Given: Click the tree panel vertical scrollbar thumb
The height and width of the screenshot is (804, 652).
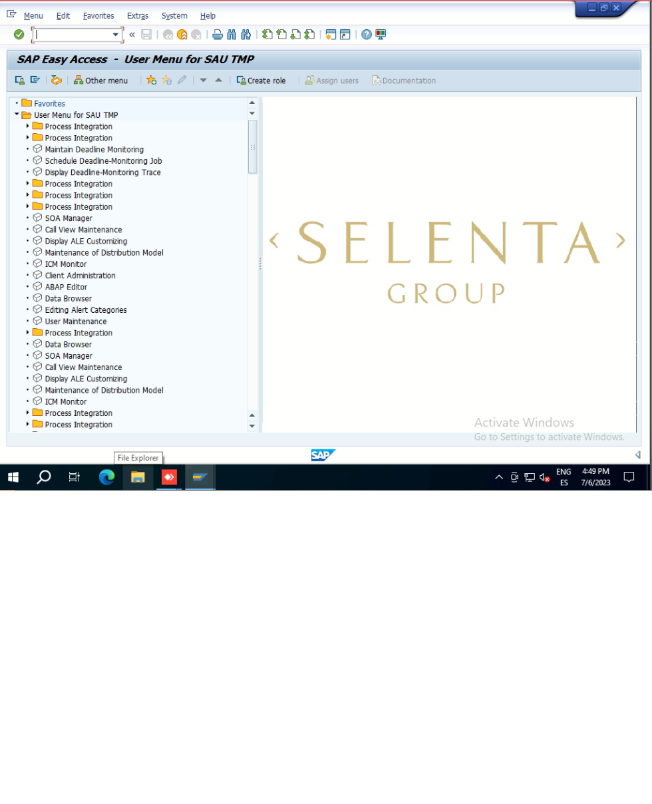Looking at the screenshot, I should [x=252, y=146].
